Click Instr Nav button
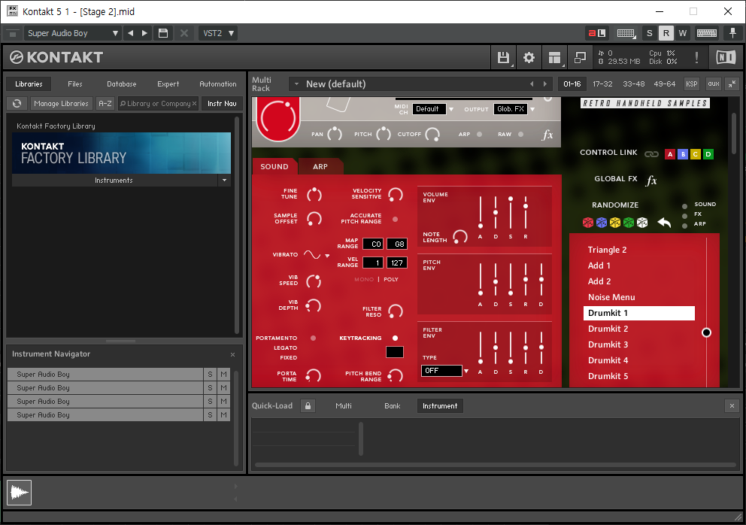 [222, 103]
